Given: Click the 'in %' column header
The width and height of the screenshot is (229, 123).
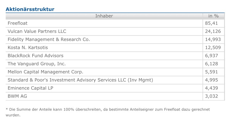Looking at the screenshot, I should pos(213,16).
